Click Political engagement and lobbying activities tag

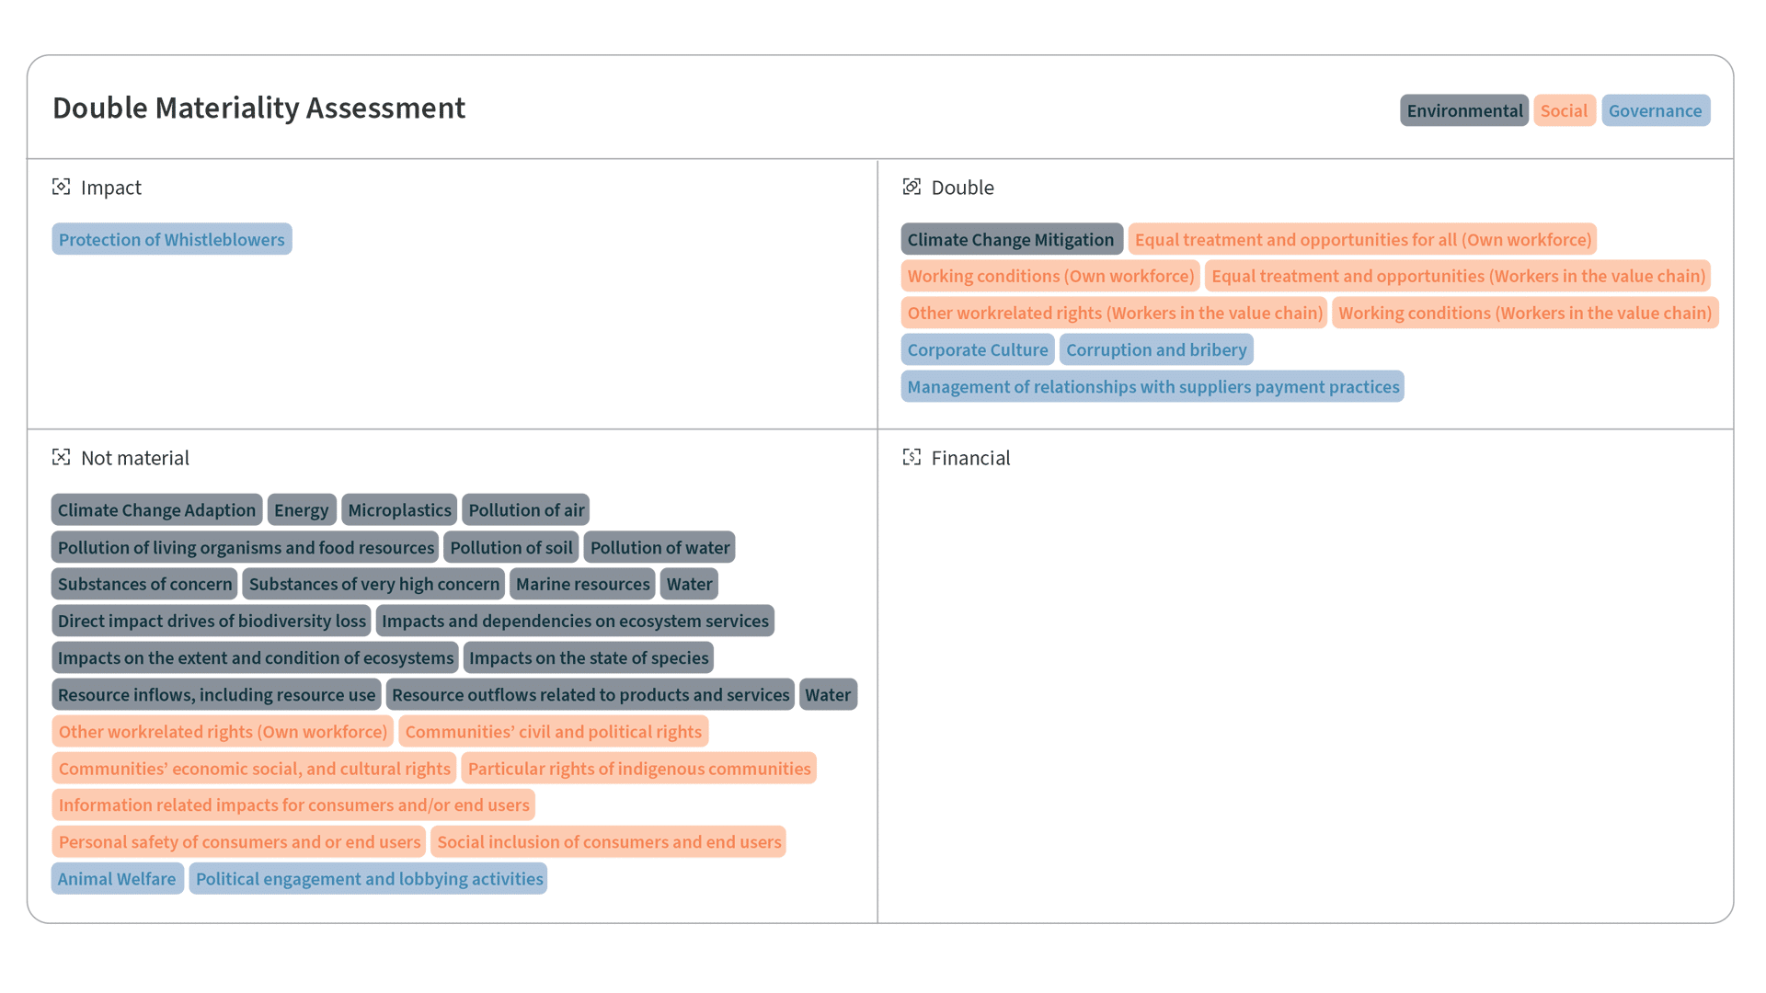(x=369, y=878)
